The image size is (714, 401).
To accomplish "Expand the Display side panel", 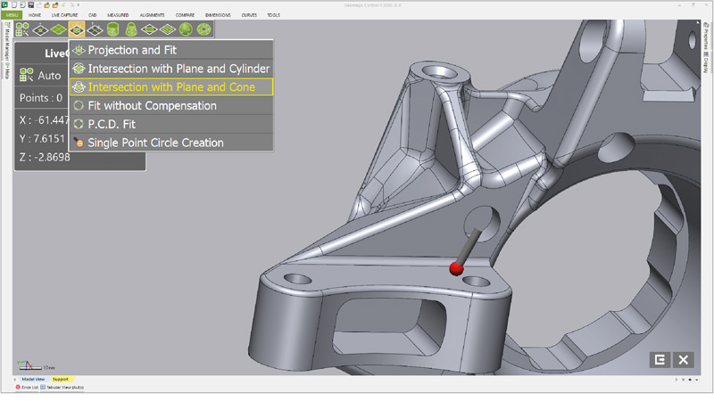I will pyautogui.click(x=705, y=62).
